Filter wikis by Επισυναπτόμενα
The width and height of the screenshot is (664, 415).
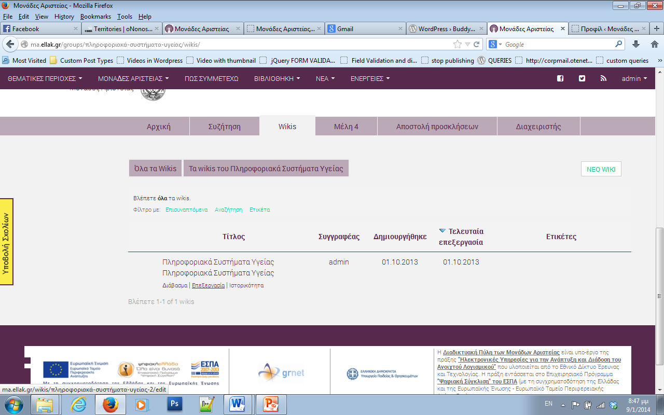187,210
